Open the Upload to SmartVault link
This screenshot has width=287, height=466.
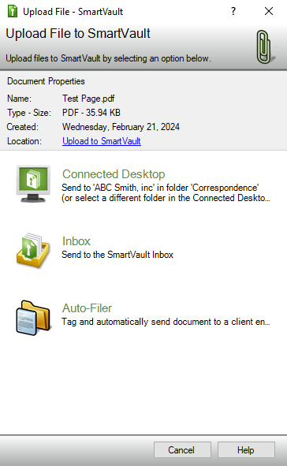[x=101, y=141]
